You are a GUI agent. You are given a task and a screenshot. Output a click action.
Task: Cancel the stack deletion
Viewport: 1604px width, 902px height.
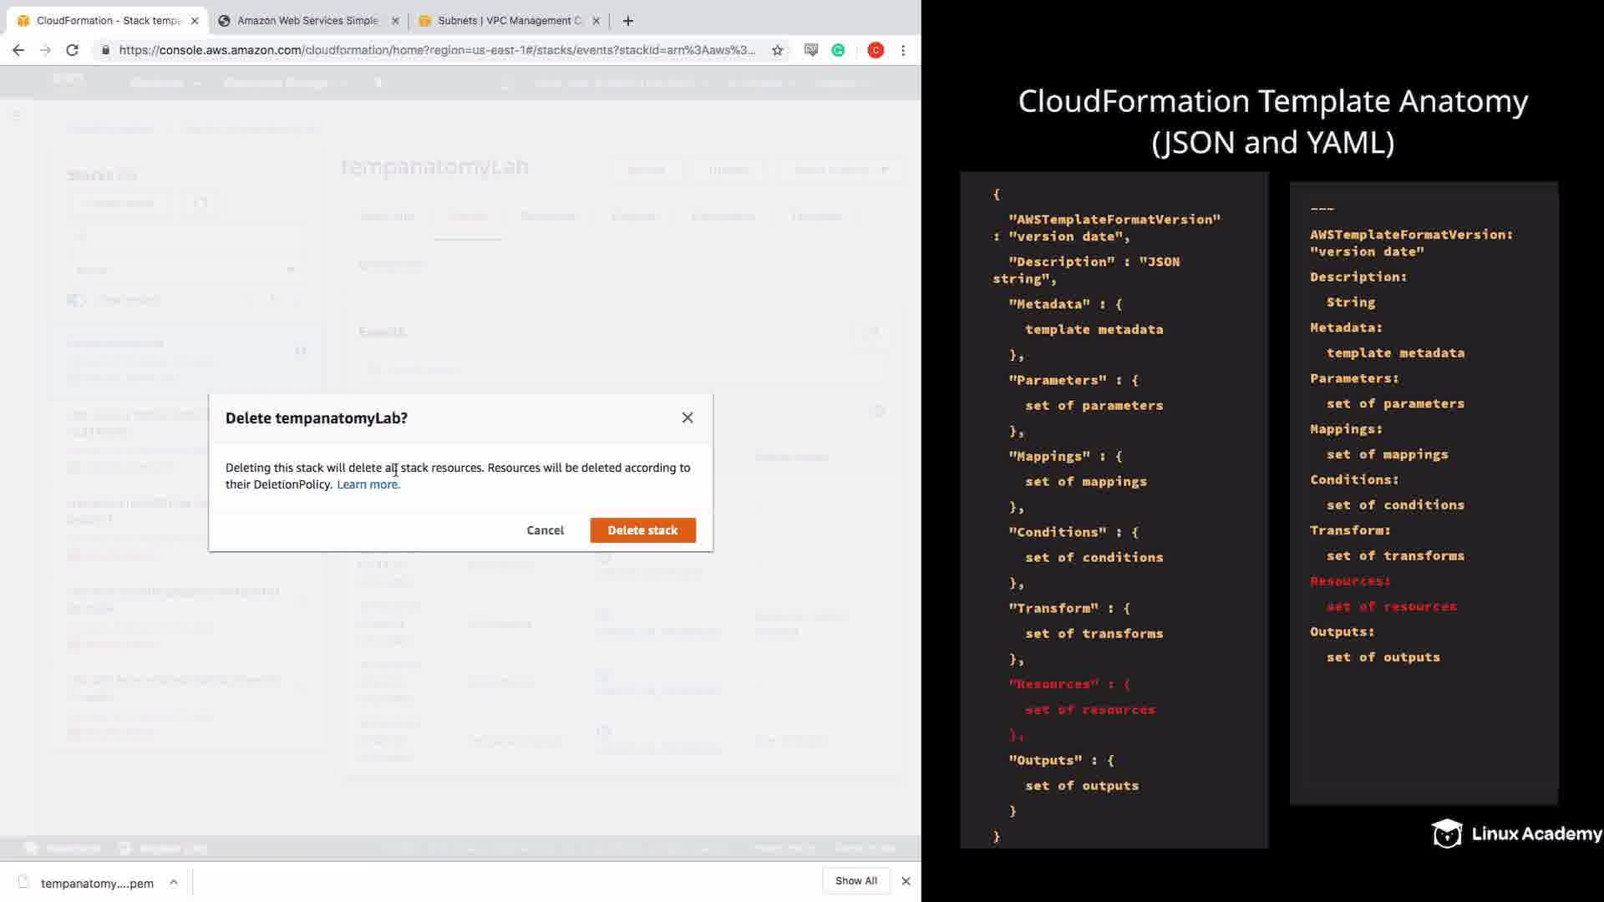coord(545,530)
